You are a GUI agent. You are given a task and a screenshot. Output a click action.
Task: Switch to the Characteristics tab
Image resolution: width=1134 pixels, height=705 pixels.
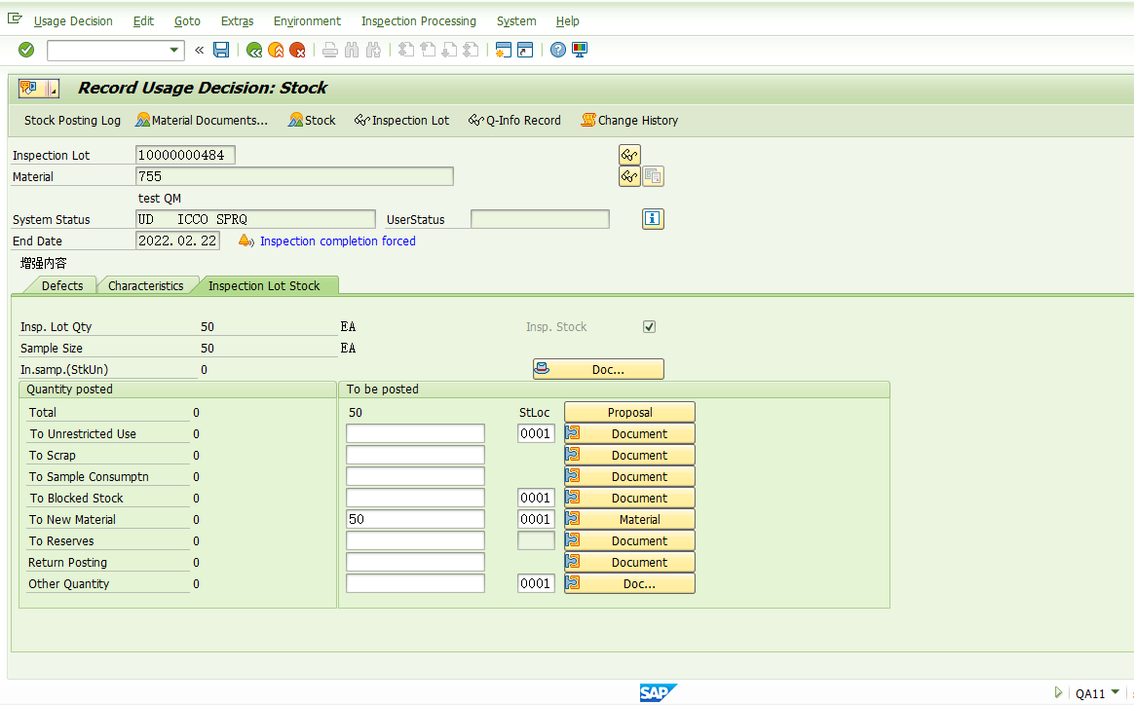[x=145, y=285]
